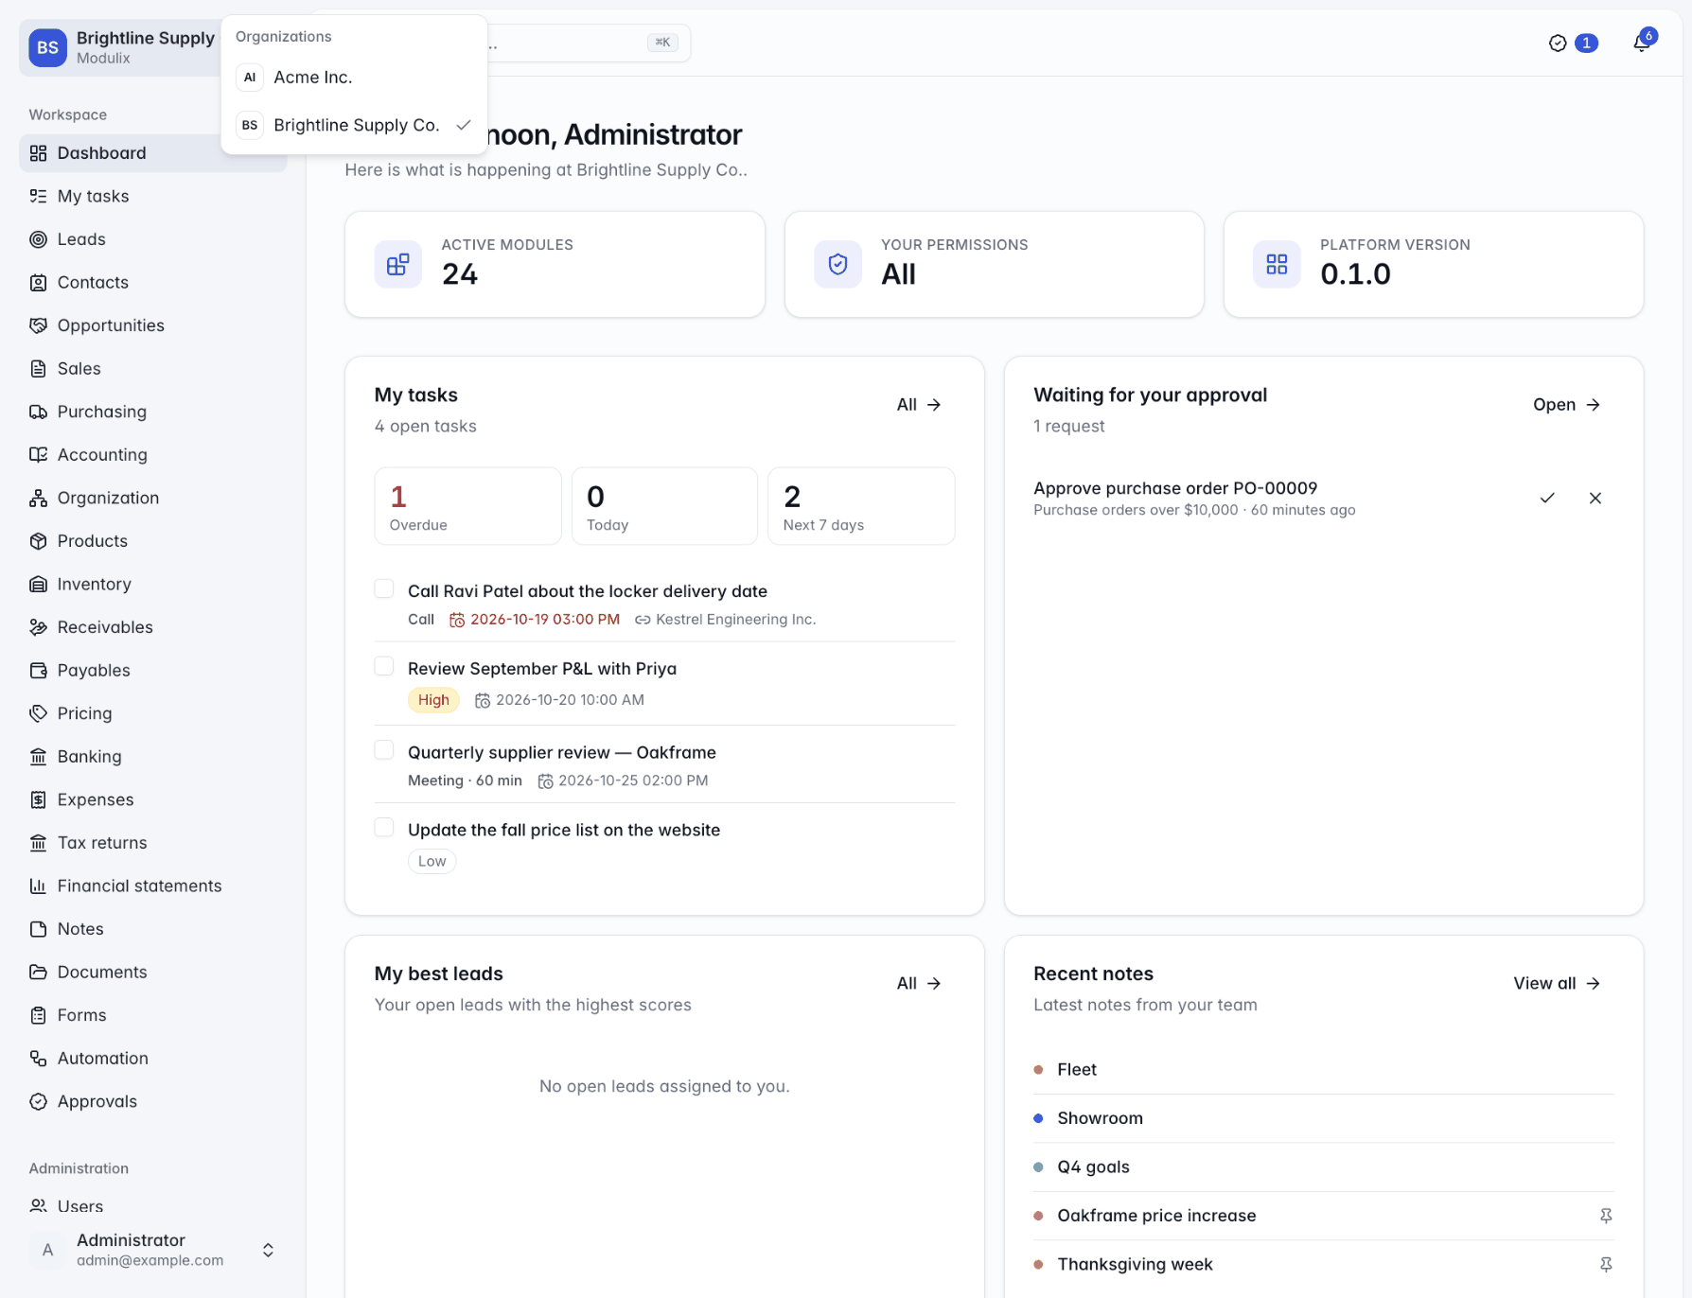
Task: Reject purchase order PO-00009 with X icon
Action: (1595, 498)
